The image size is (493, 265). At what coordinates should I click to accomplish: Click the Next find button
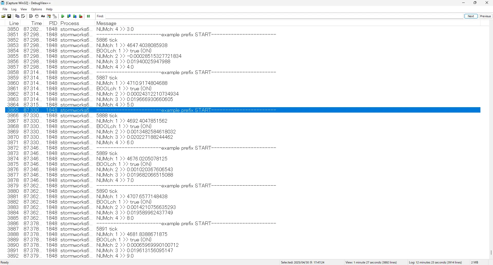coord(471,16)
